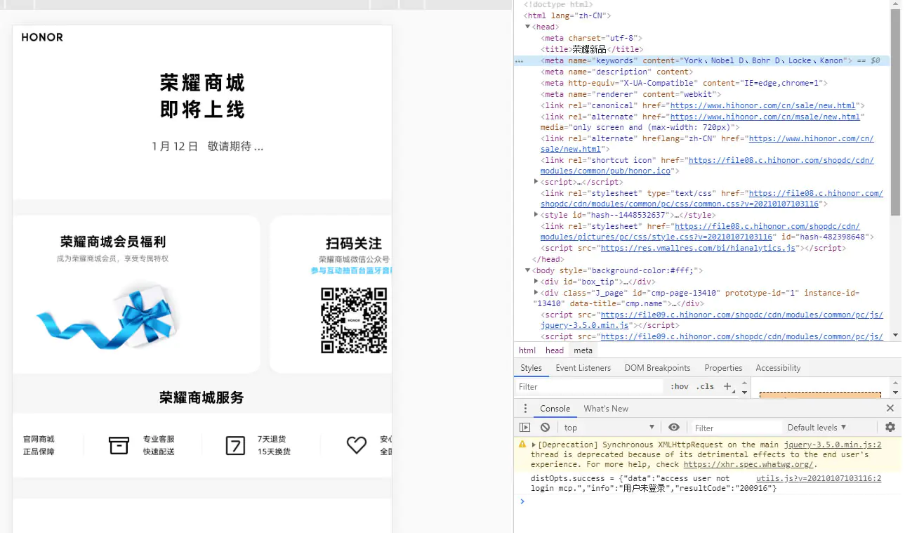Select head in the breadcrumb bar
This screenshot has width=905, height=533.
click(555, 350)
